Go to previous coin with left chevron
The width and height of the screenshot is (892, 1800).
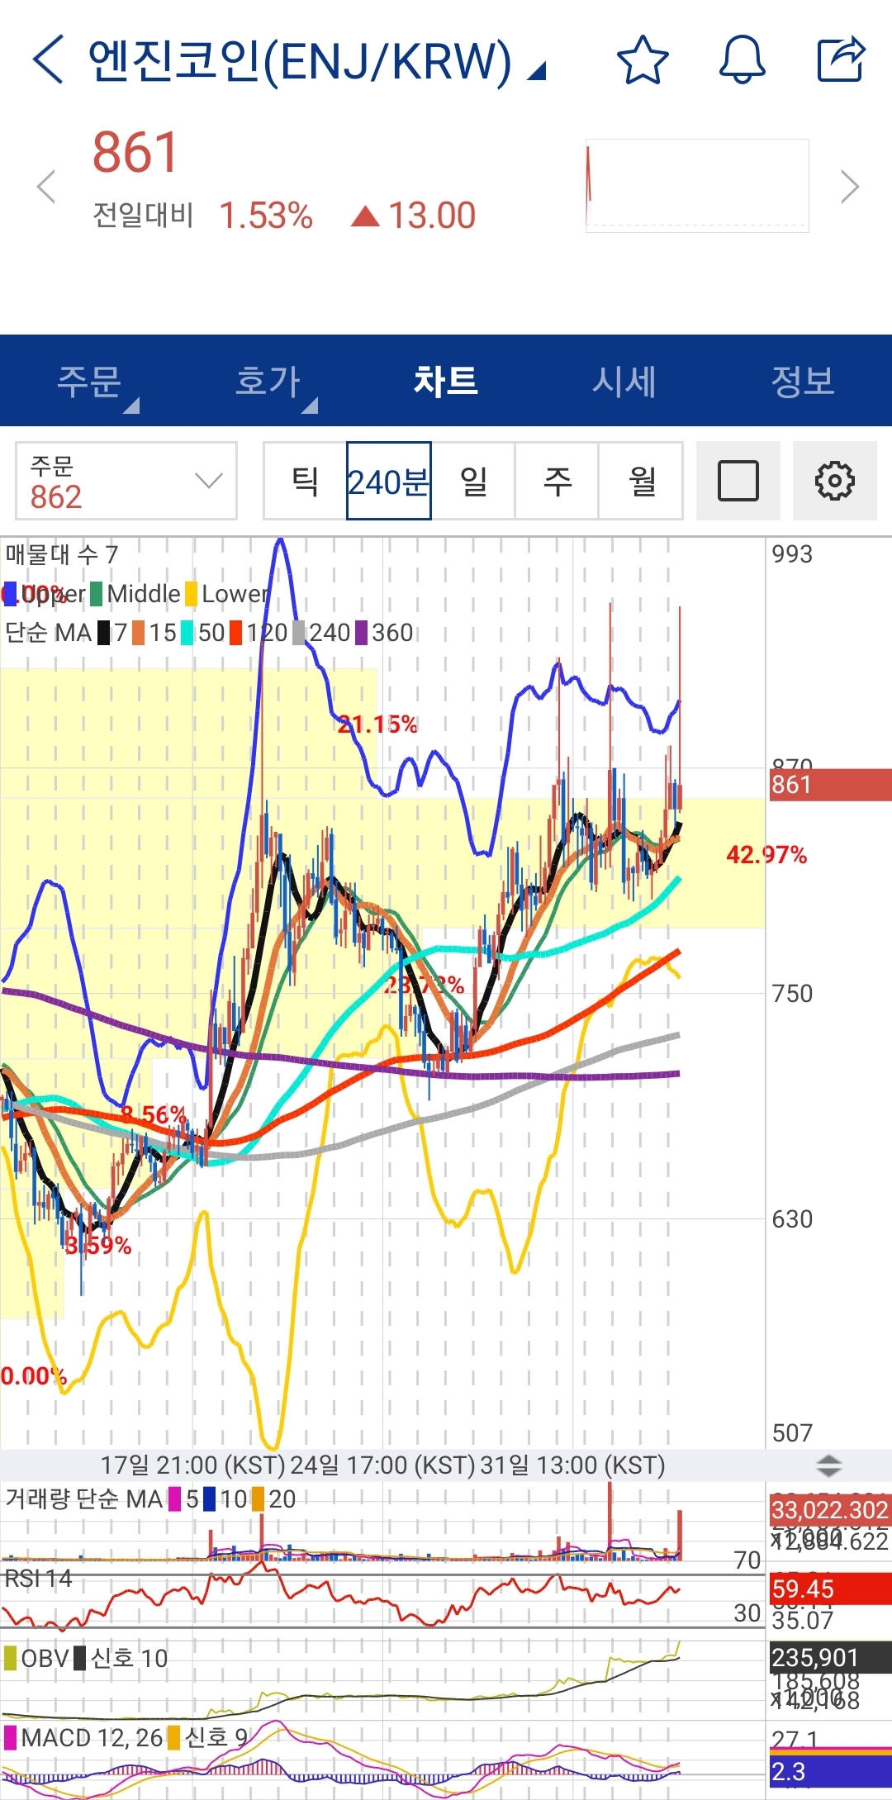(x=46, y=187)
